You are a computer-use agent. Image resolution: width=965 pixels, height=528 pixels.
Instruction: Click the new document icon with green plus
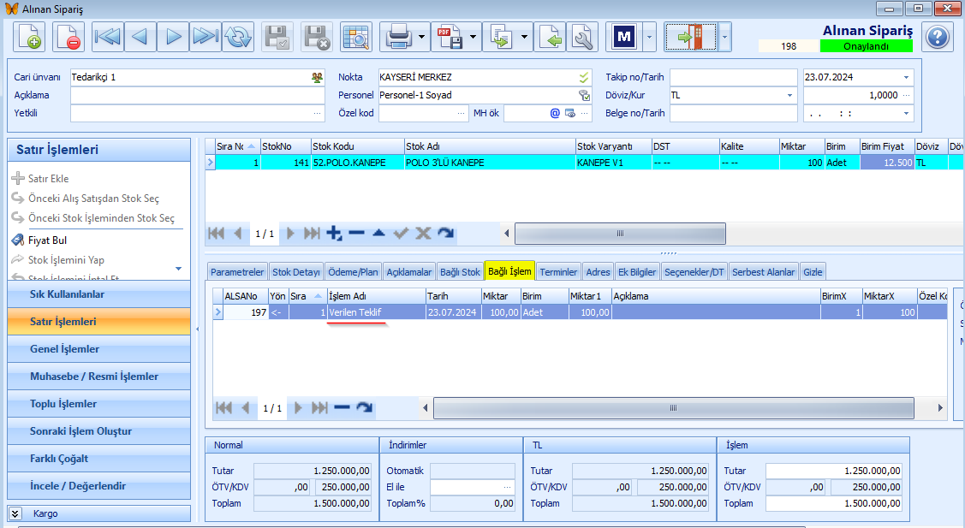pyautogui.click(x=29, y=37)
